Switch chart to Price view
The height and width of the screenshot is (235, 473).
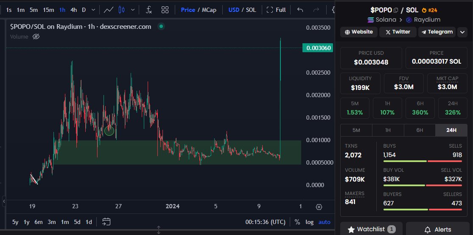tap(188, 10)
